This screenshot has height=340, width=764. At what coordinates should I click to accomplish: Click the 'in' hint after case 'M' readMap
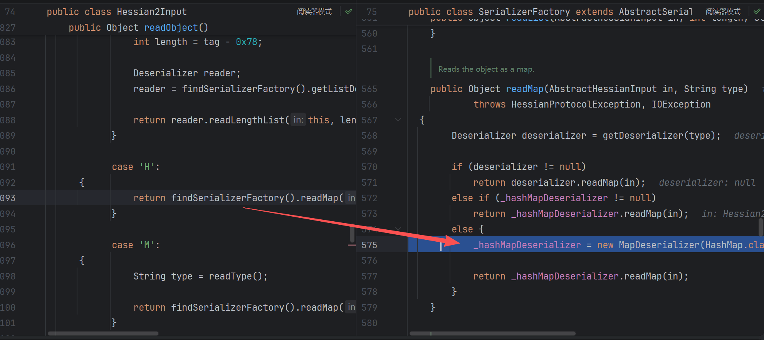tap(351, 307)
